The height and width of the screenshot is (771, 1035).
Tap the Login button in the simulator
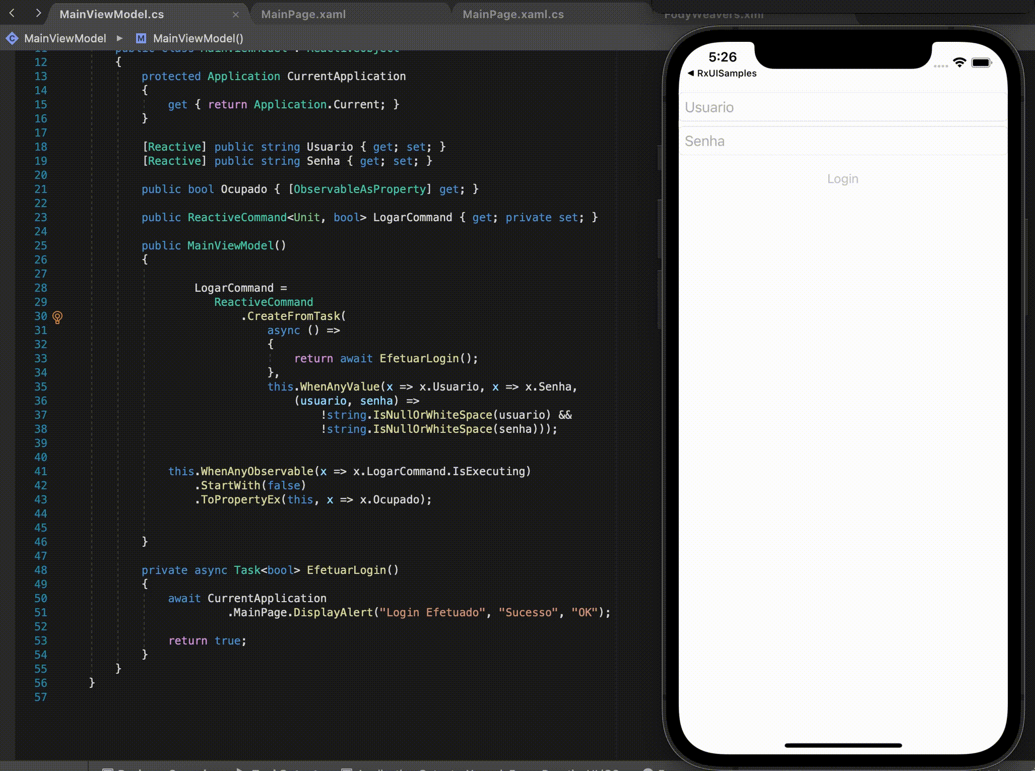coord(843,179)
